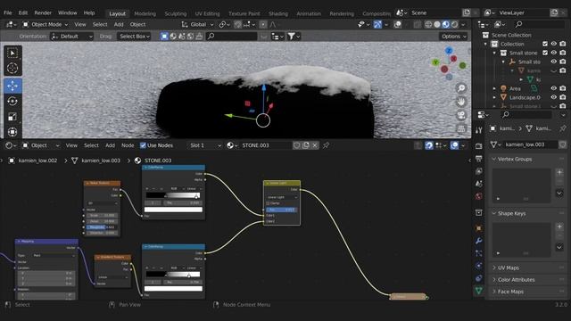Select solid viewport shading mode
Viewport: 571px width, 321px height.
[437, 24]
